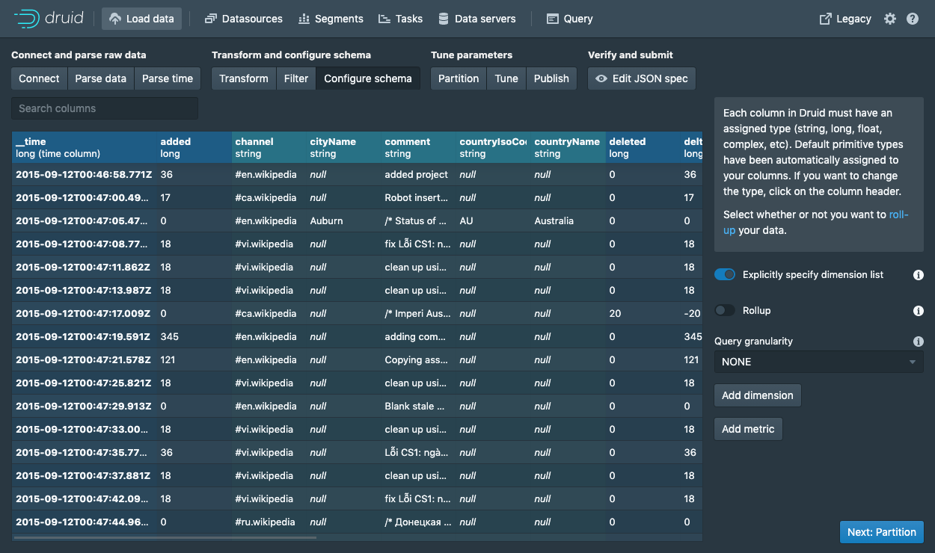Click comment 'added project'

419,175
